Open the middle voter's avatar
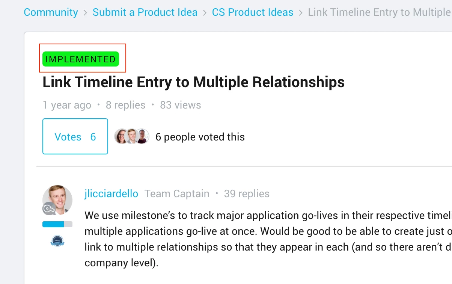The width and height of the screenshot is (452, 284). tap(132, 136)
